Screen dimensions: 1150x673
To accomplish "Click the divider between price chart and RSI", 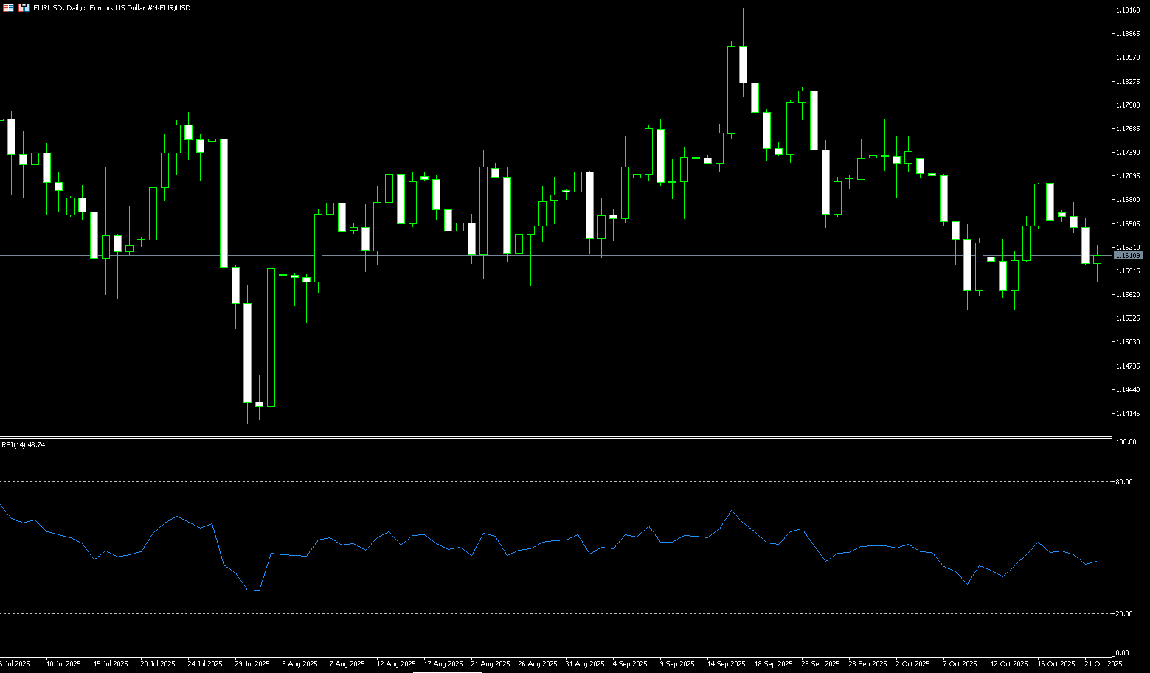I will pyautogui.click(x=553, y=438).
